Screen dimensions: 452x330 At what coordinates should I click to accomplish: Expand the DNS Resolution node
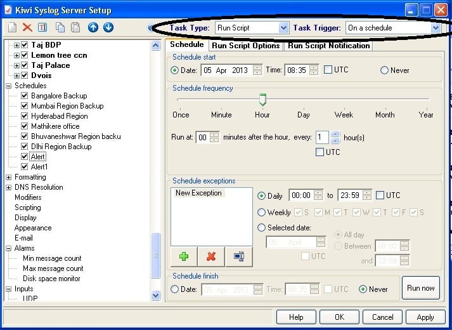9,187
